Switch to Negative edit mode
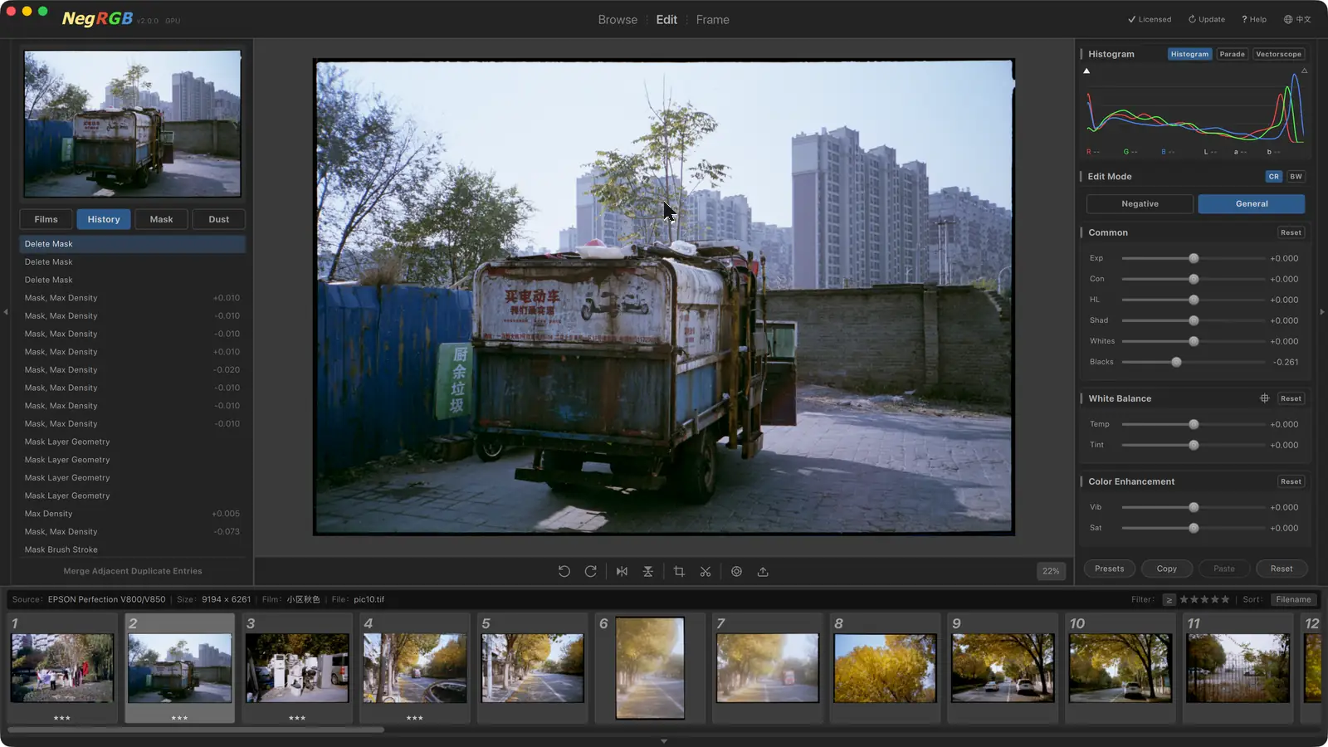Screen dimensions: 1328x747 click(x=1140, y=204)
